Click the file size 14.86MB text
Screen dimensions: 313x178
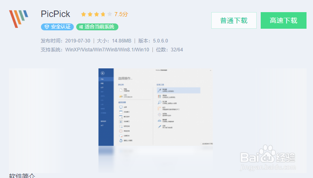(x=122, y=41)
